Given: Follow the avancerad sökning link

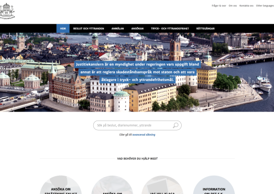Looking at the screenshot, I should (144, 134).
